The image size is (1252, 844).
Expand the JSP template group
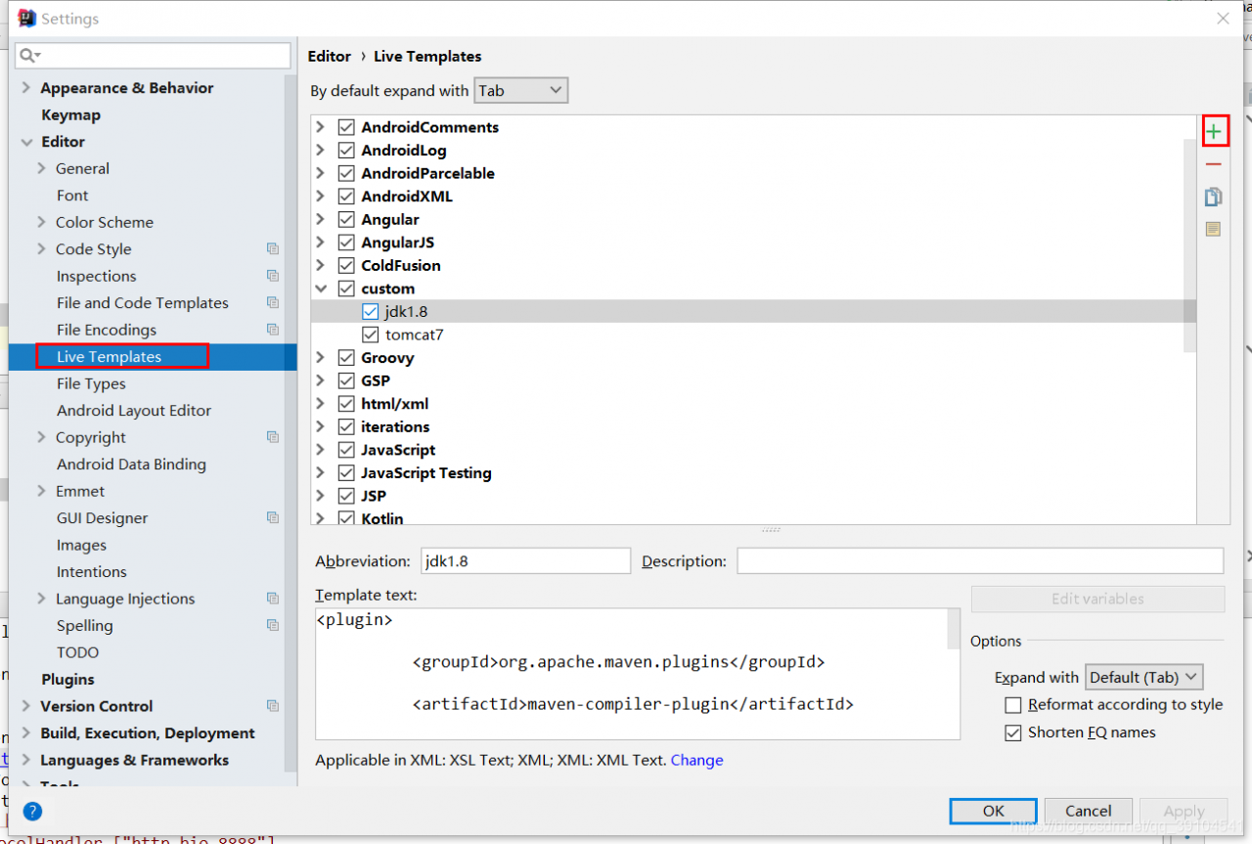click(x=320, y=496)
